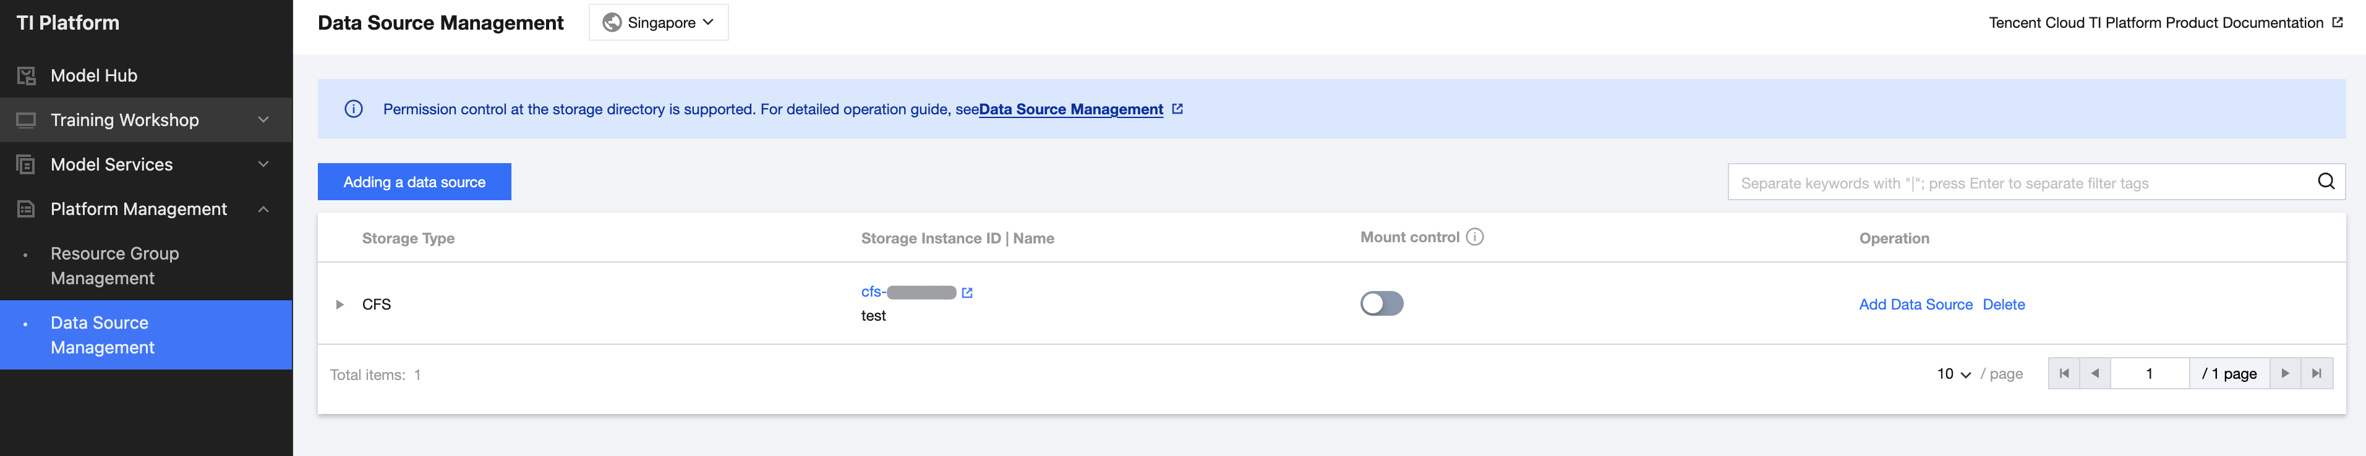Image resolution: width=2366 pixels, height=456 pixels.
Task: Click the Delete link for CFS row
Action: 2003,305
